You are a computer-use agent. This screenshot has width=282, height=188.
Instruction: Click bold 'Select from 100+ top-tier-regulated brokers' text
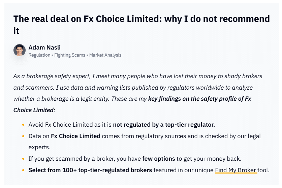pos(90,170)
